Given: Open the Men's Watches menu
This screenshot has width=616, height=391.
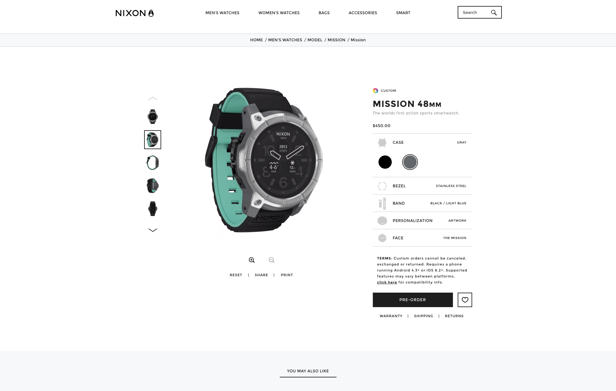Looking at the screenshot, I should (x=222, y=13).
